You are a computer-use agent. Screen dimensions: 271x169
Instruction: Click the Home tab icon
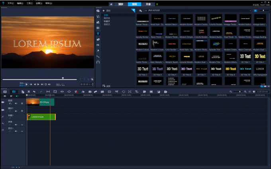(x=111, y=4)
